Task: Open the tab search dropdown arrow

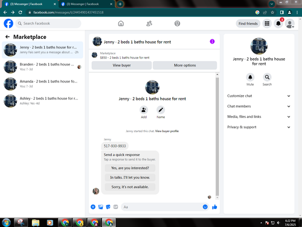Action: coord(272,4)
